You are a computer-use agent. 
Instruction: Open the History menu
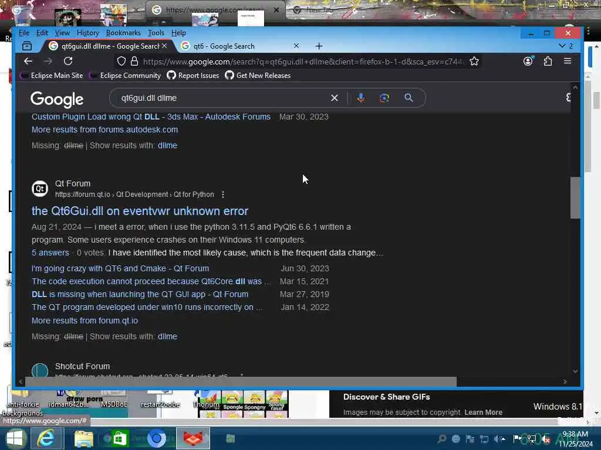pos(88,33)
